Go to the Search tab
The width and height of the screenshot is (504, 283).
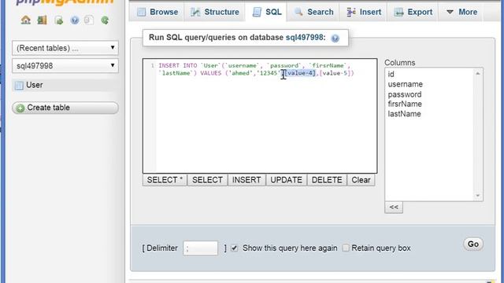click(x=313, y=12)
